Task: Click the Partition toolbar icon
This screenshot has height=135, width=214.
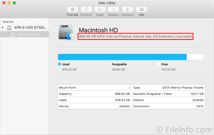Action: coord(86,9)
